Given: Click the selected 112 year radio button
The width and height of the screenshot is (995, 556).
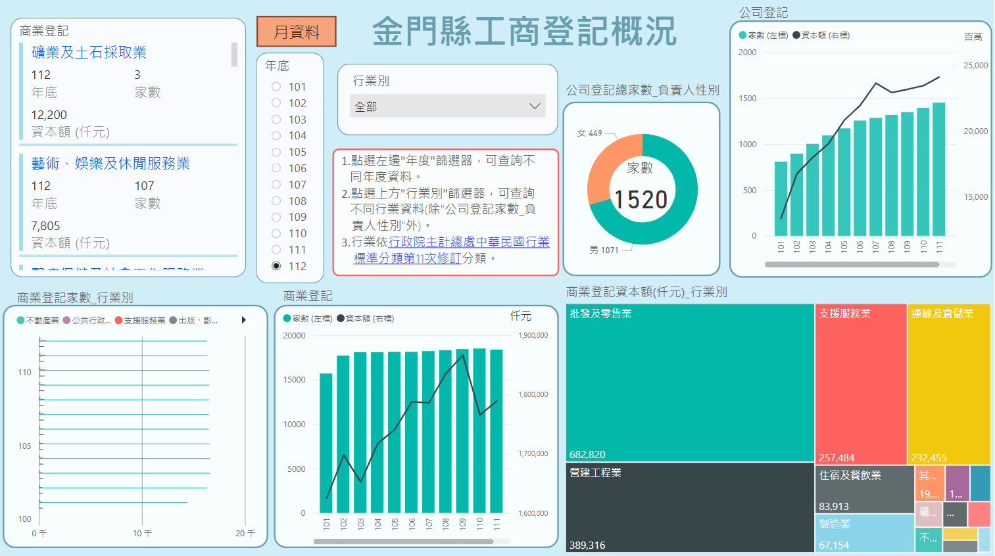Looking at the screenshot, I should coord(276,266).
